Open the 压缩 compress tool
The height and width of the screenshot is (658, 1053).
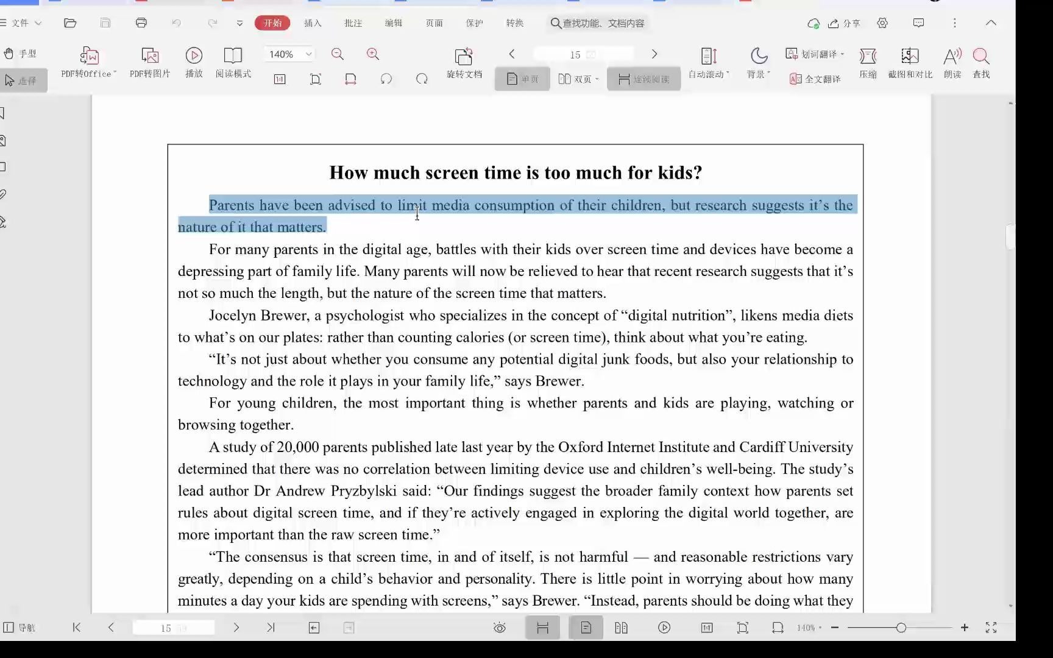pos(868,63)
